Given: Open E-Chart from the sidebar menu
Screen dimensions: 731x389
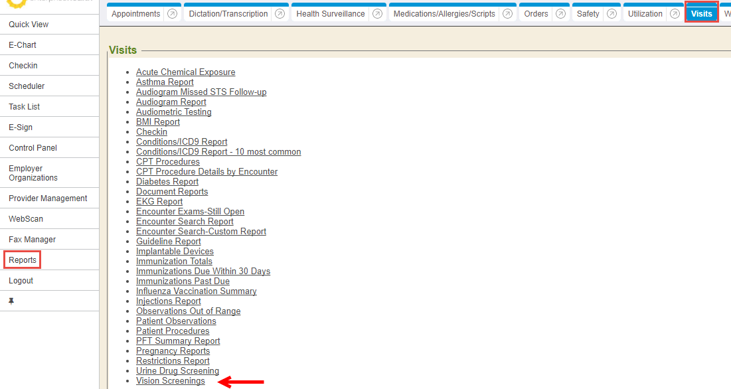Looking at the screenshot, I should [x=23, y=45].
